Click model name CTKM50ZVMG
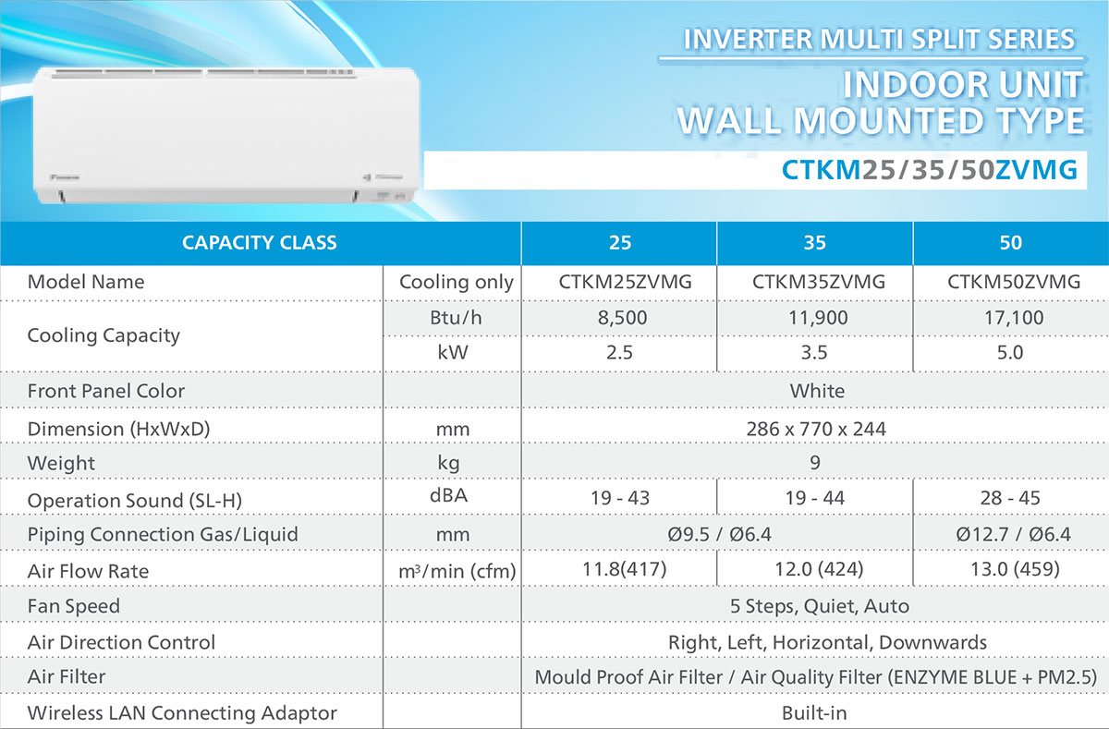 pyautogui.click(x=1014, y=283)
